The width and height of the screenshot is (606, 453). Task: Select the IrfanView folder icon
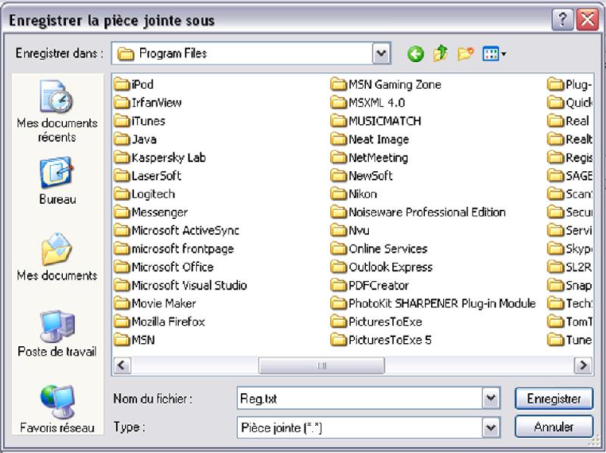tap(121, 102)
